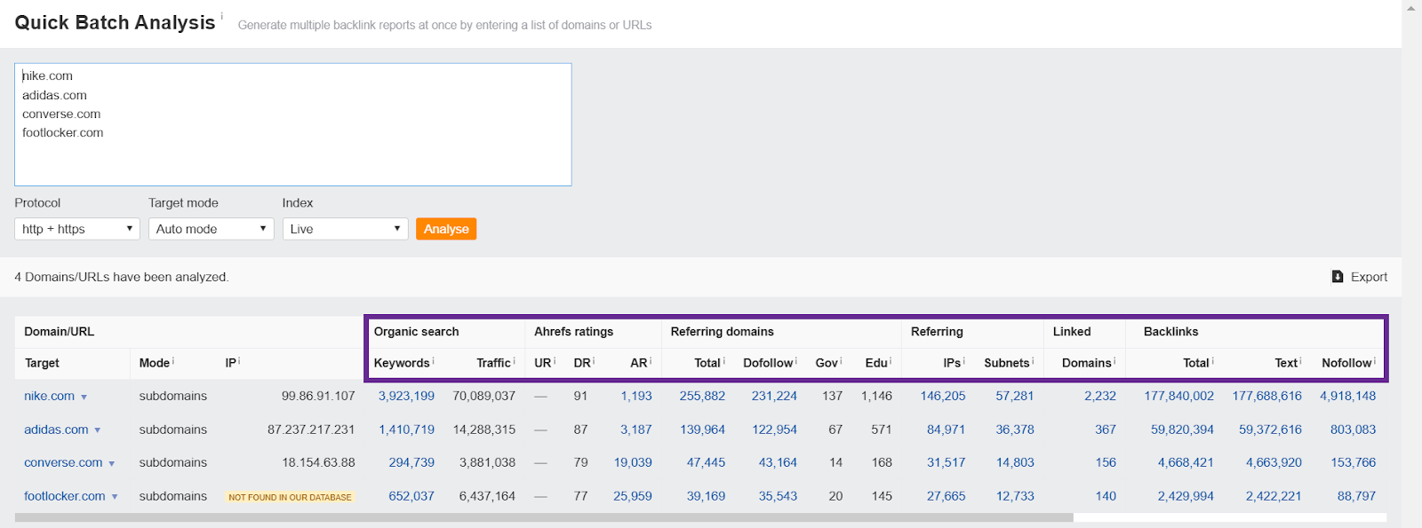This screenshot has height=528, width=1422.
Task: Open the Target mode Auto mode dropdown
Action: pyautogui.click(x=211, y=229)
